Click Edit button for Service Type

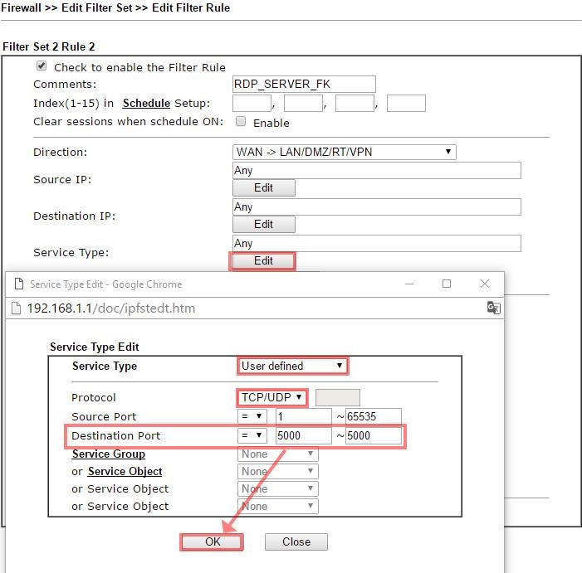point(263,260)
